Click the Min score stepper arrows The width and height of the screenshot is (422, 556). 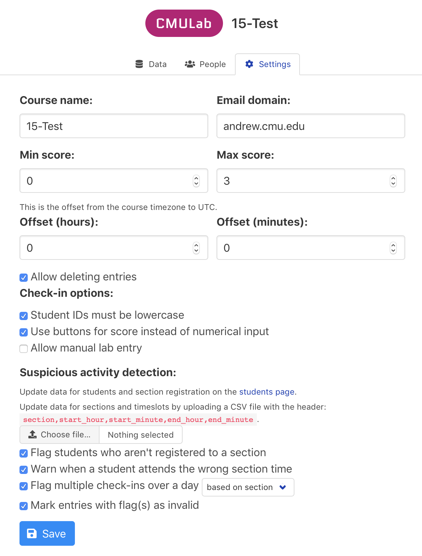196,181
